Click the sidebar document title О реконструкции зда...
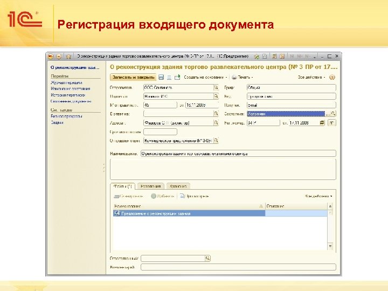Viewport: 388px width, 291px height. tap(75, 67)
